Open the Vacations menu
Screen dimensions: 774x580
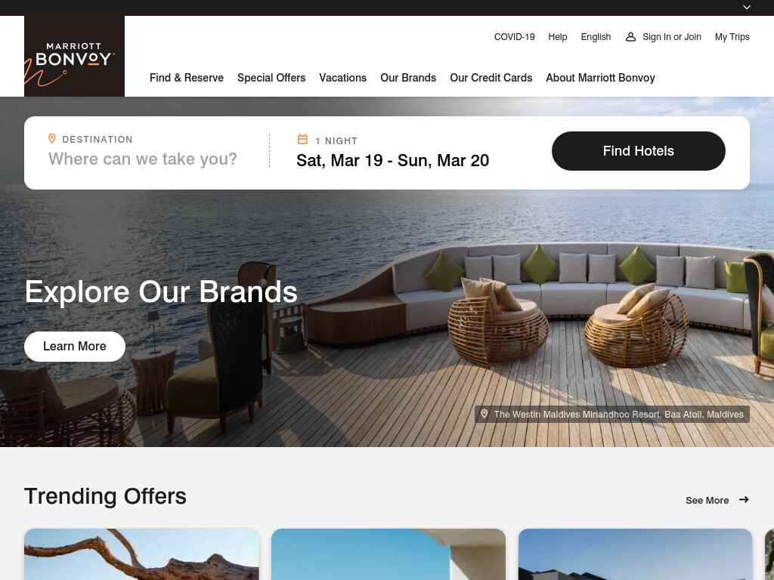pyautogui.click(x=343, y=78)
